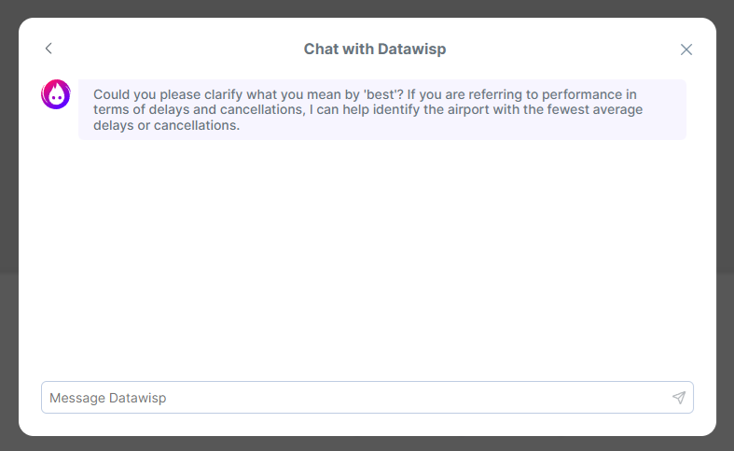Go back using the left chevron

tap(48, 49)
